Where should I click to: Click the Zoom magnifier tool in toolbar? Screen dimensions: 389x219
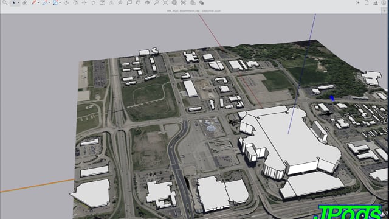pyautogui.click(x=156, y=2)
